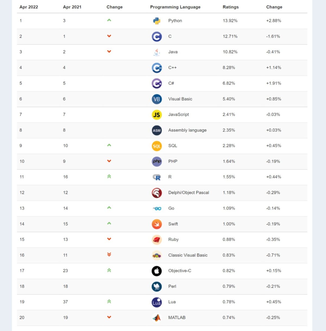Click the C language logo icon
Screen dimensions: 326x331
[157, 37]
